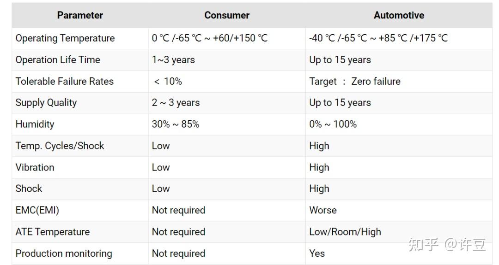Select the Vibration row label
The image size is (499, 265).
(x=35, y=167)
